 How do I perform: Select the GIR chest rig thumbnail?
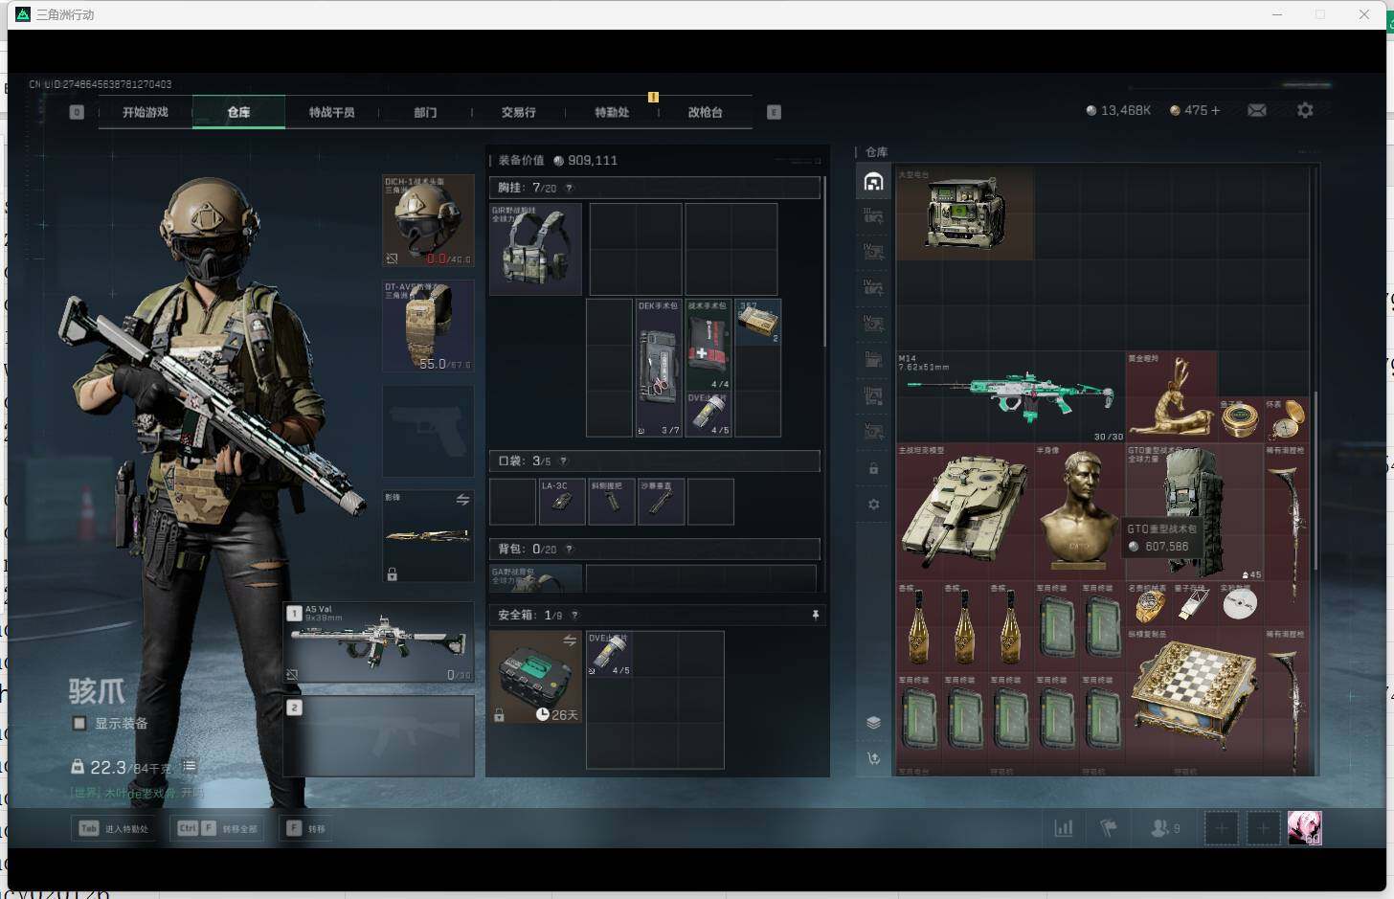pyautogui.click(x=535, y=249)
